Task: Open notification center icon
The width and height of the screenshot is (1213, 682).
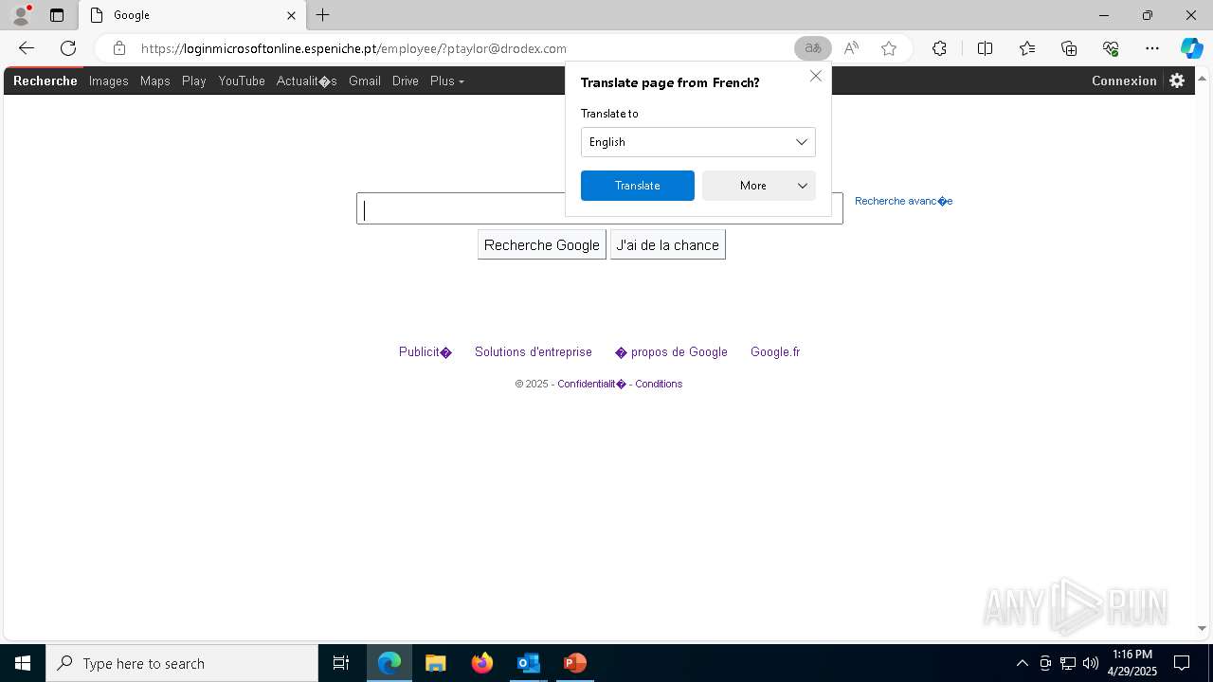Action: pos(1182,663)
